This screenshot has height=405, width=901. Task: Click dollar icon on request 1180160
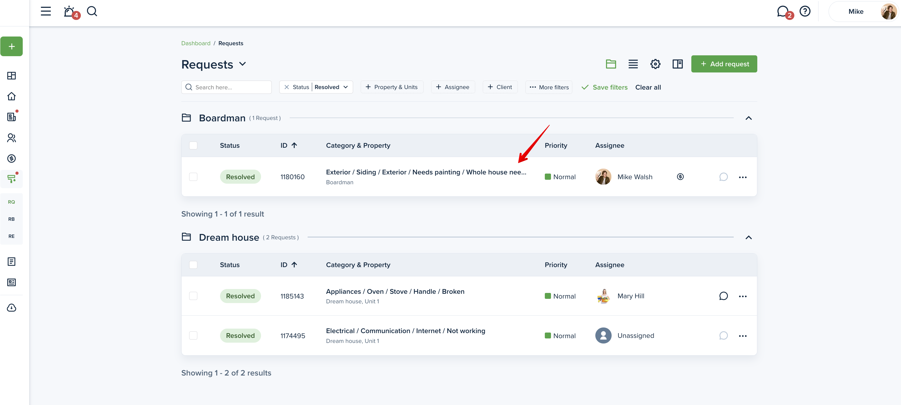(x=680, y=177)
